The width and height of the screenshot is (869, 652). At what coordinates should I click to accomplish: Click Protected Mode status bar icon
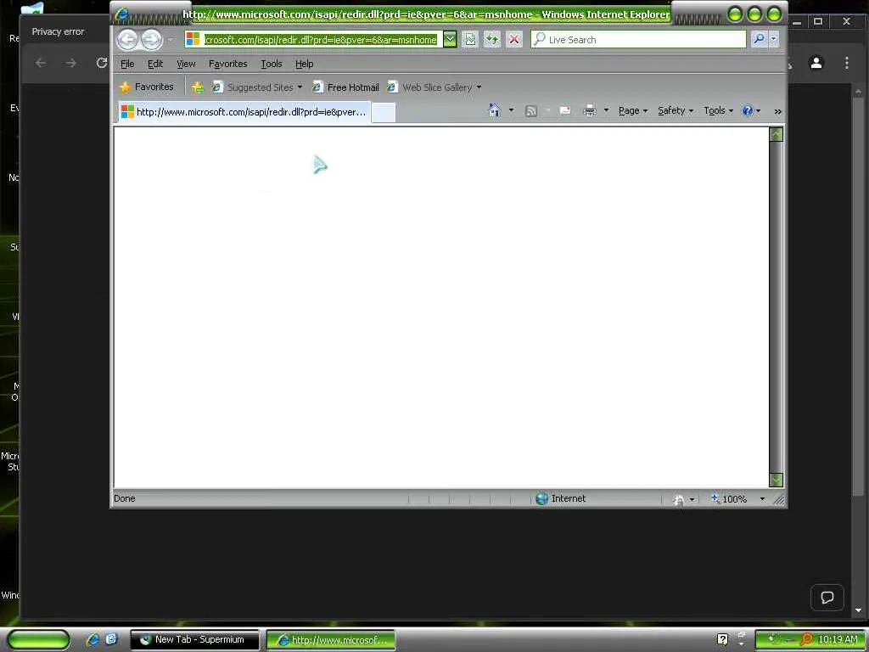678,499
